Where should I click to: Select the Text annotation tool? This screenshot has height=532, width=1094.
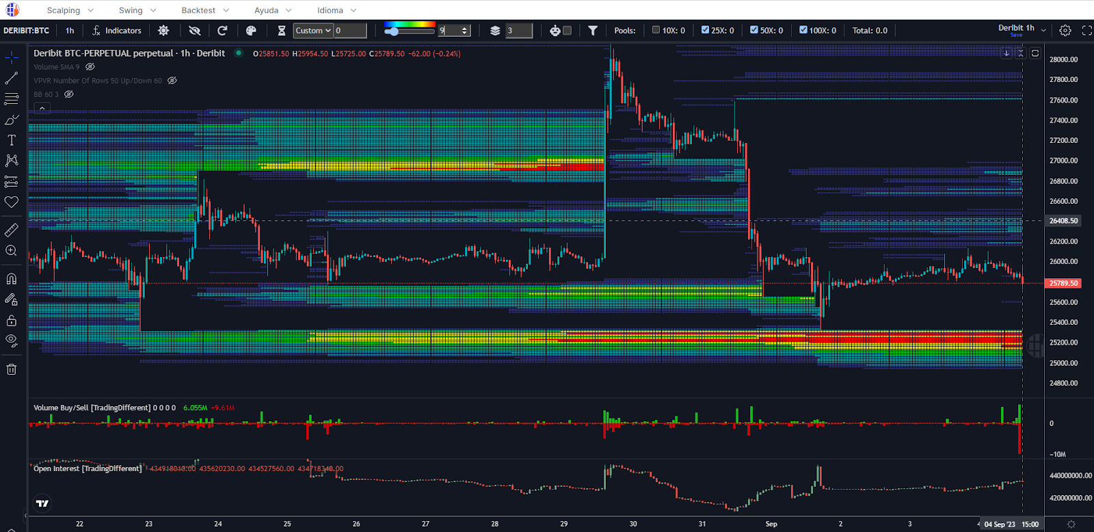pos(12,140)
